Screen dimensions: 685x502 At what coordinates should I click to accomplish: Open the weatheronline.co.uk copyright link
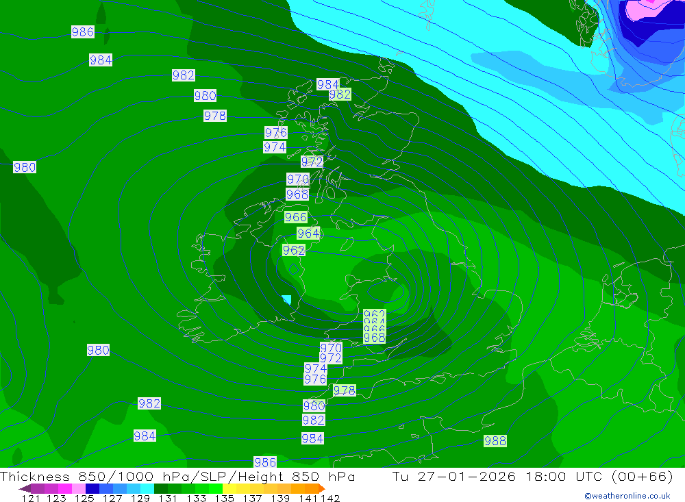627,496
